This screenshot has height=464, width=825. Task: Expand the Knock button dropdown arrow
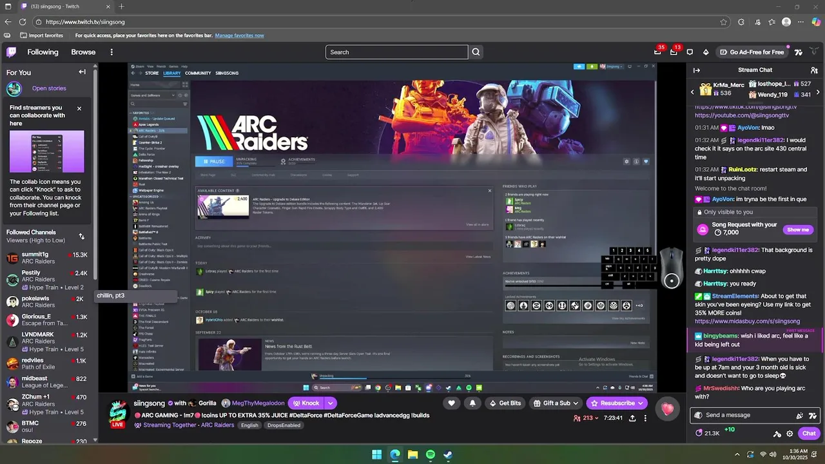coord(331,403)
